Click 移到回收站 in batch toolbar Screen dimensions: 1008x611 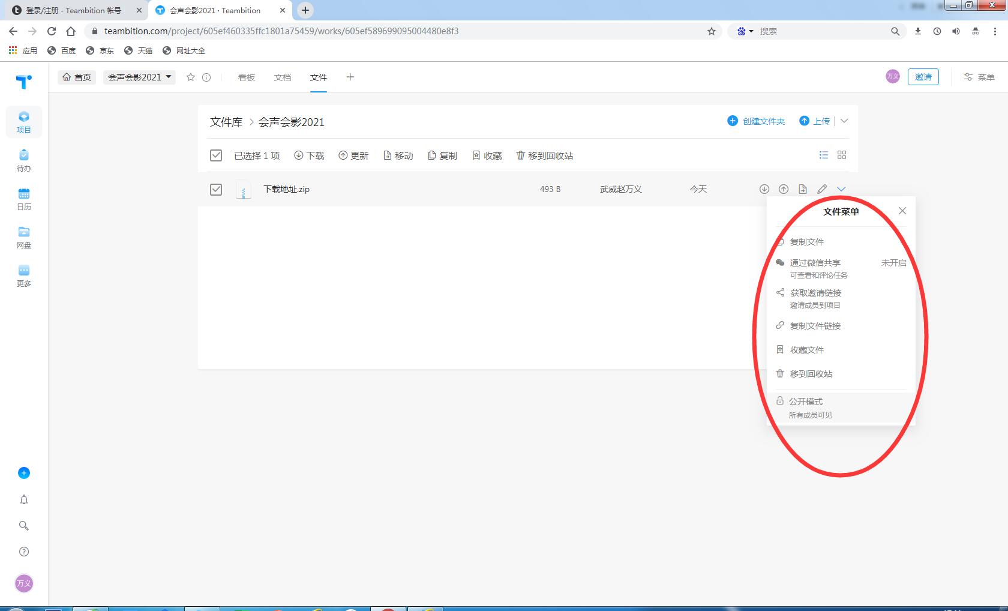[545, 155]
